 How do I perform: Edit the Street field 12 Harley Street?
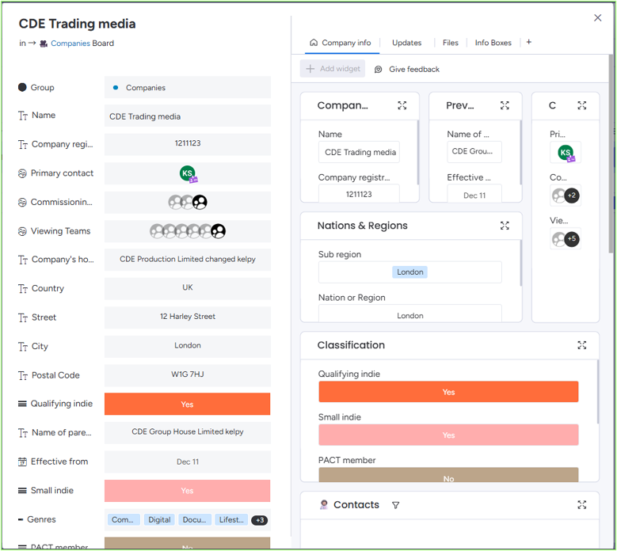(x=187, y=317)
